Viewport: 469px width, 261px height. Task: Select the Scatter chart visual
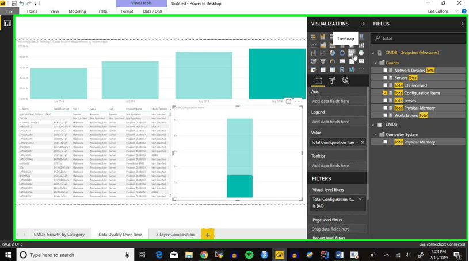coord(323,53)
